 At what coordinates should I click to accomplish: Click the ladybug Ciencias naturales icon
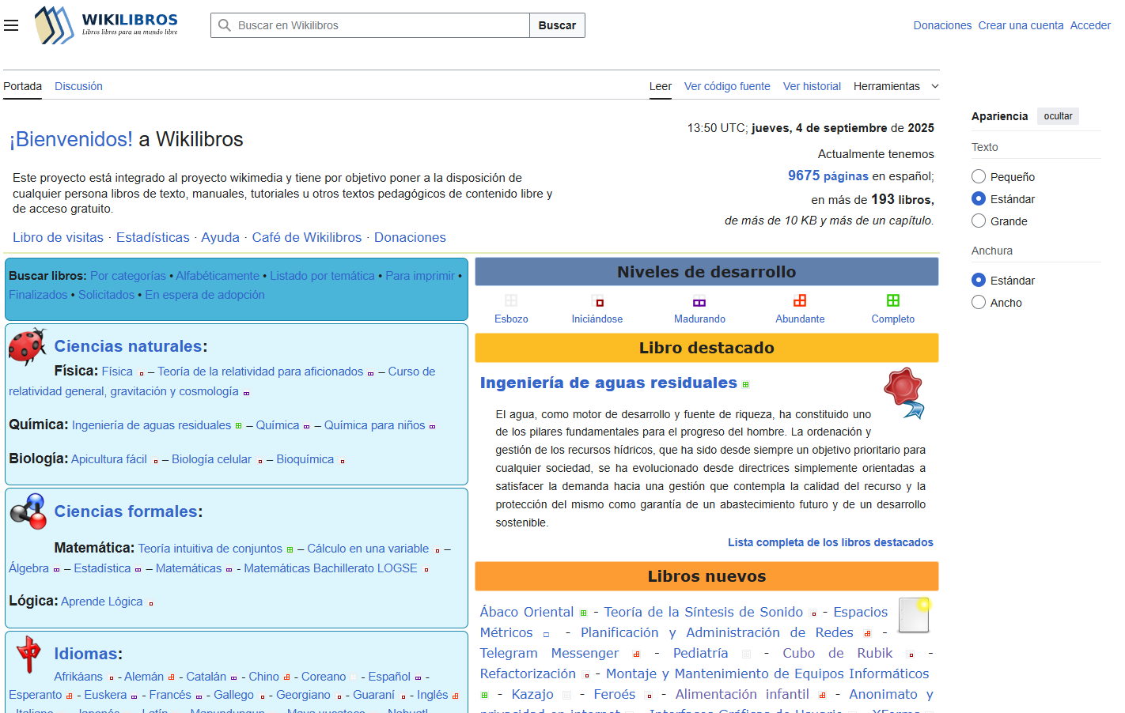point(28,346)
